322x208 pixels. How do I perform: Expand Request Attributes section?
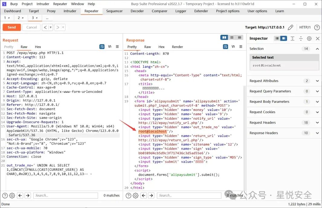tap(317, 81)
